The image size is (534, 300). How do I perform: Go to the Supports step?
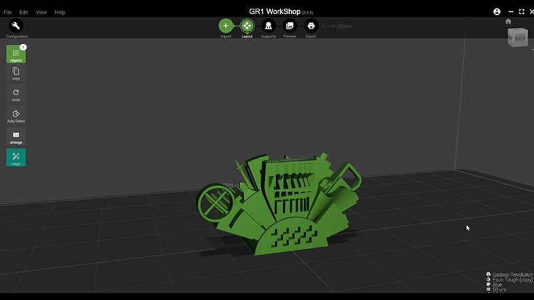(268, 25)
